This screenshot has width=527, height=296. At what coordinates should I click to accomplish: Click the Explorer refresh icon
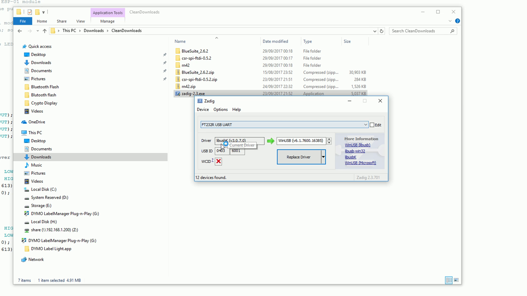point(382,31)
